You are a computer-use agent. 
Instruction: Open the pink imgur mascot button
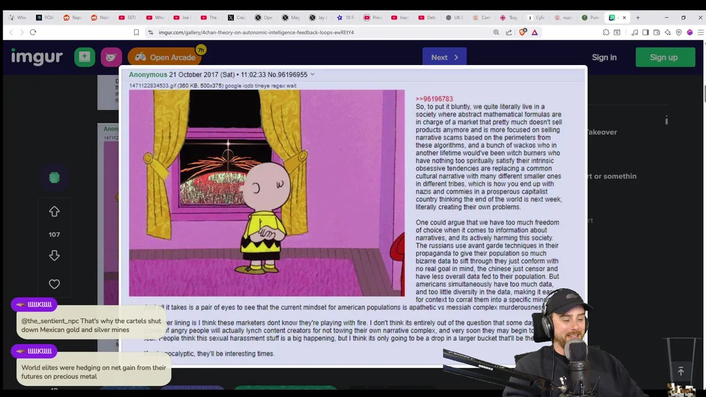111,57
